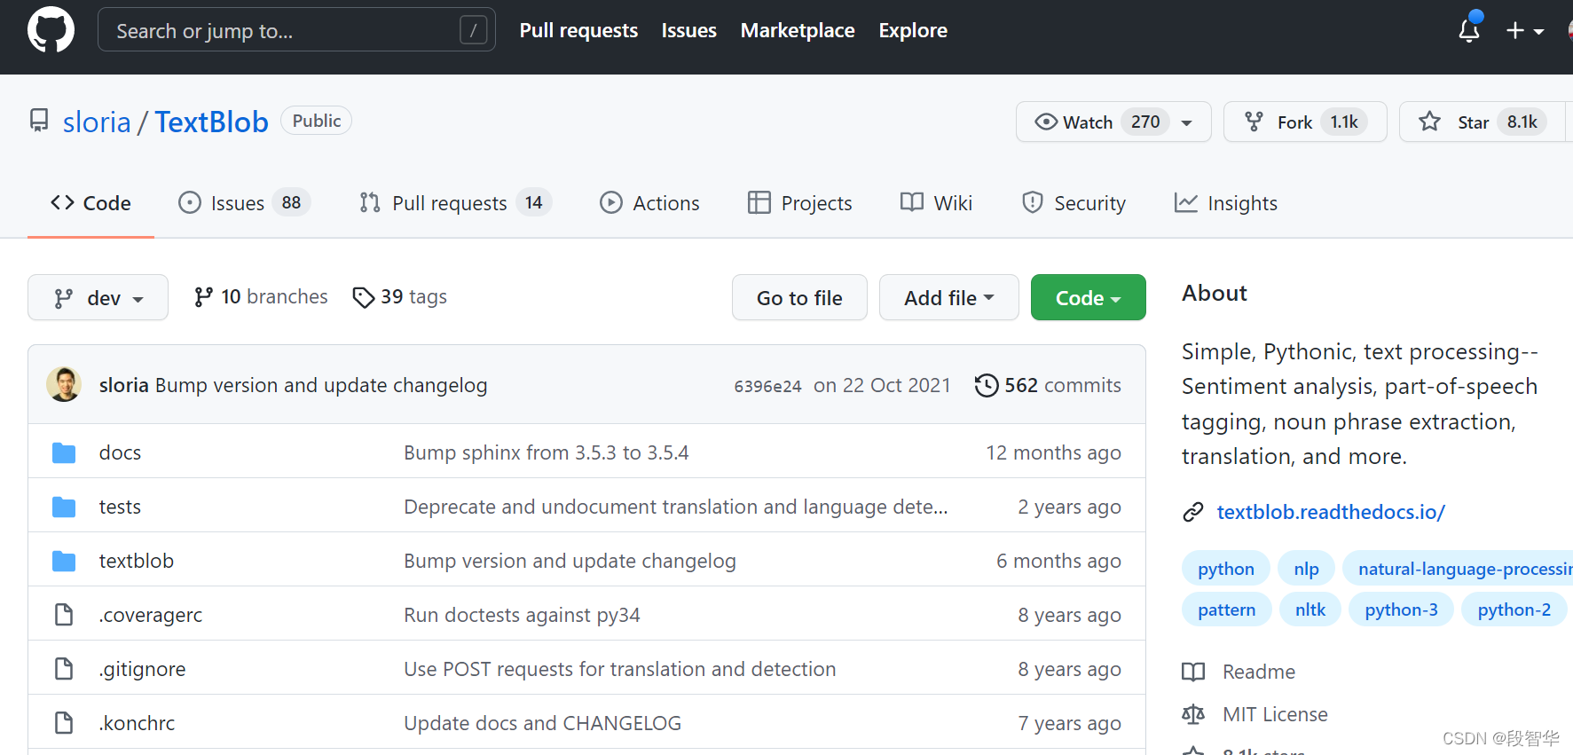Switch to the Wiki tab
The image size is (1573, 755).
coord(936,203)
